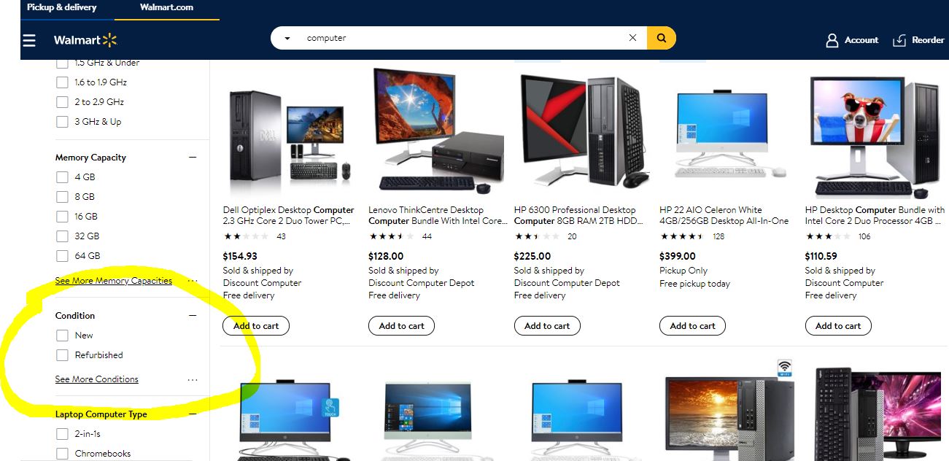Open the hamburger menu icon
This screenshot has height=461, width=949.
[29, 40]
